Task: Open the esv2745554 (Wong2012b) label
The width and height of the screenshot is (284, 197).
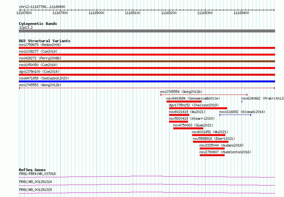Action: 181,92
